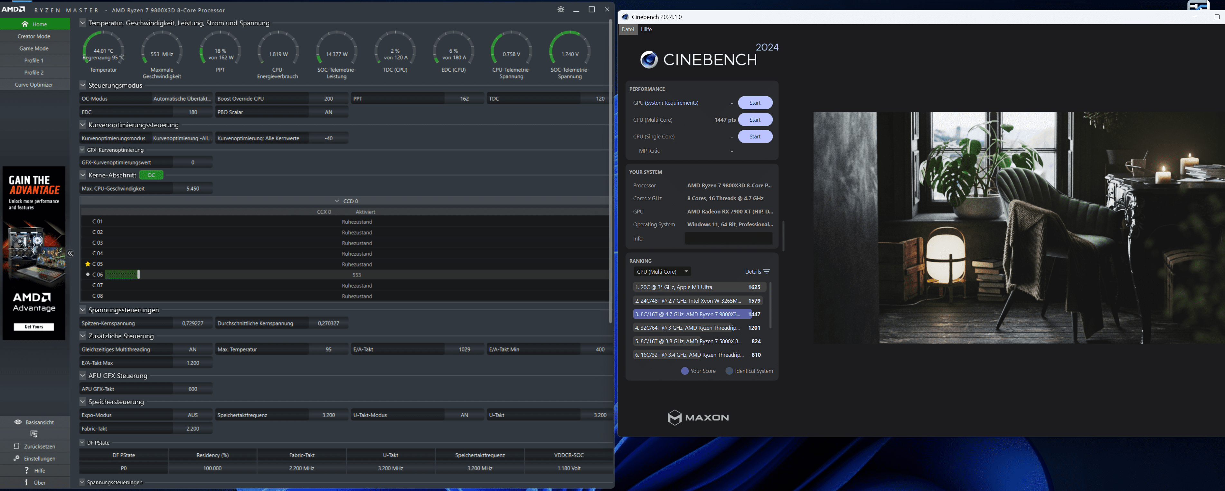Viewport: 1225px width, 491px height.
Task: Collapse sidebar with the double chevron
Action: click(x=71, y=254)
